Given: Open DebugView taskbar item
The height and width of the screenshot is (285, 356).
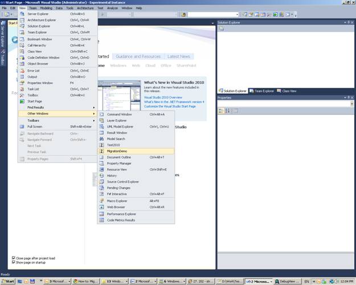Looking at the screenshot, I should click(x=288, y=282).
